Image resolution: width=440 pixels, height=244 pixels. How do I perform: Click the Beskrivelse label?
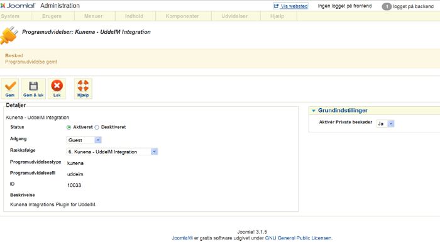point(23,195)
